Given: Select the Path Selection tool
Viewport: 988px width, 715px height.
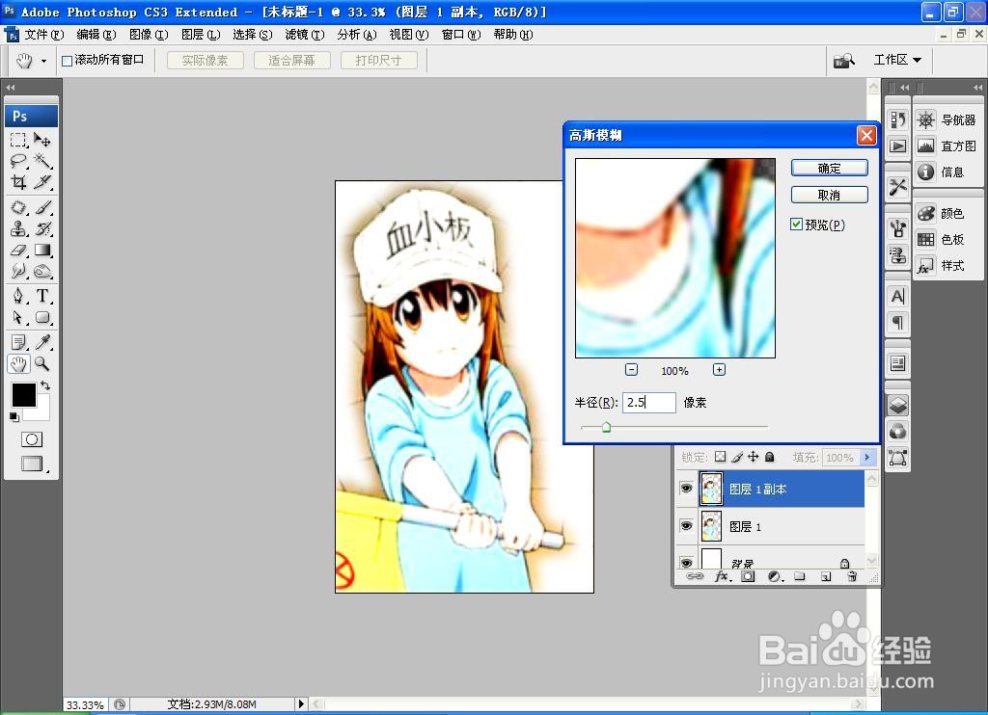Looking at the screenshot, I should click(18, 317).
